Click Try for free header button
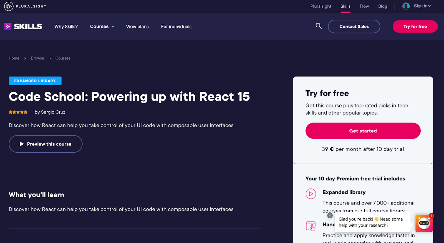 (x=415, y=27)
